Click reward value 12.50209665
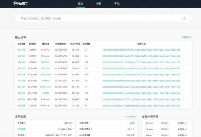Screen dimensions: 201x137 [61, 50]
